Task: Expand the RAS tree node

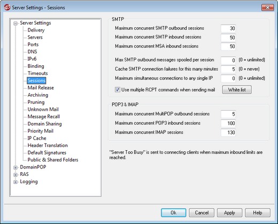Action: [16, 175]
